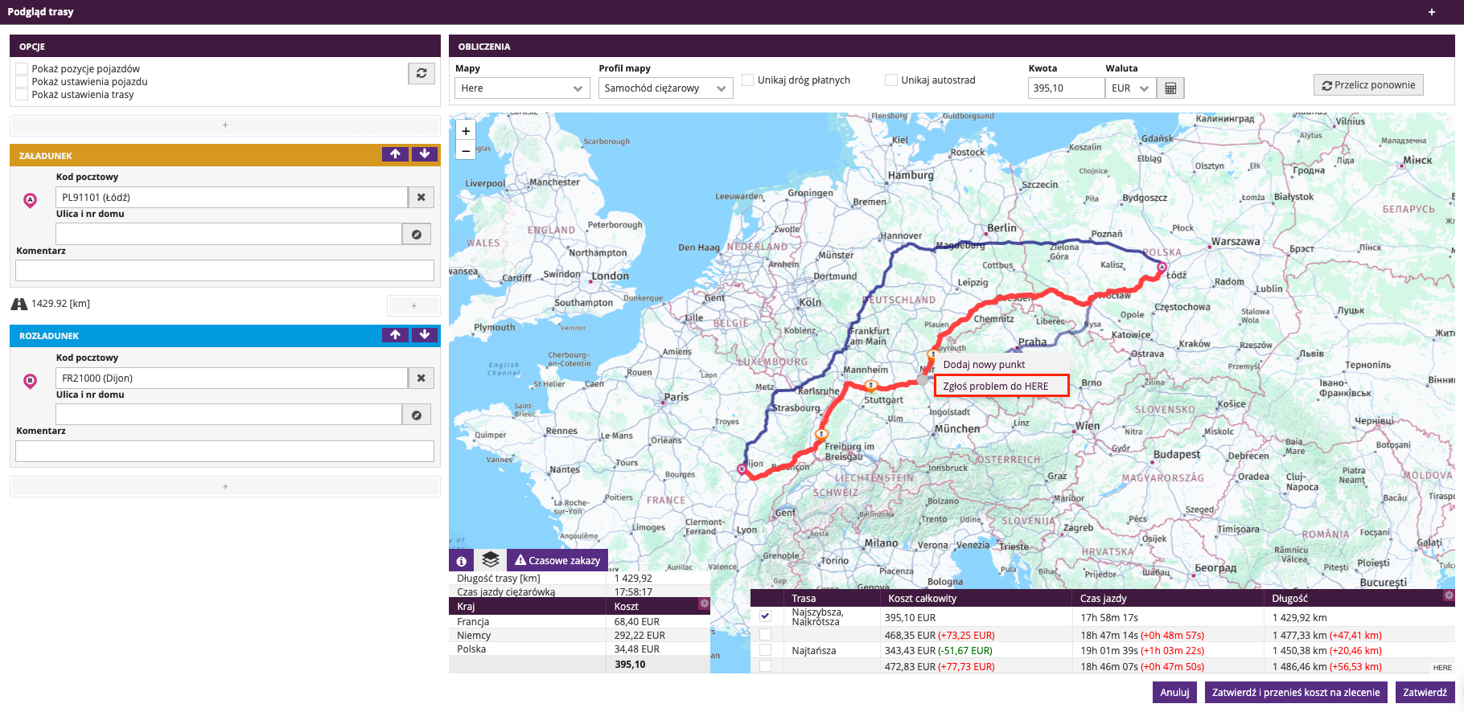Click the destination marker on map at Dijon
Viewport: 1464px width, 712px height.
pos(742,469)
